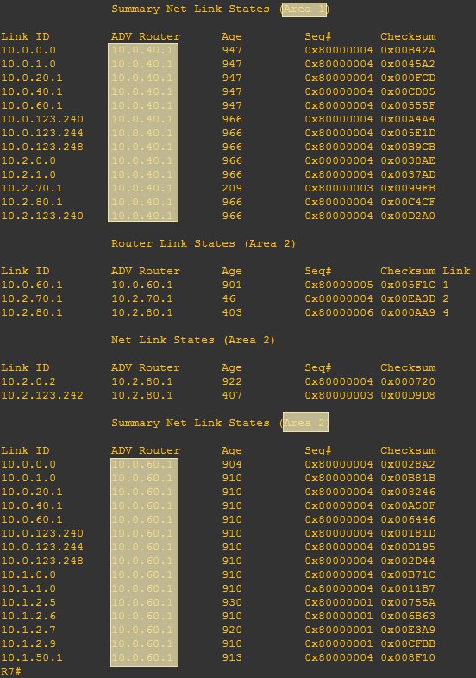Viewport: 476px width, 678px height.
Task: Click checksum 0x00D9D8
Action: (x=408, y=396)
